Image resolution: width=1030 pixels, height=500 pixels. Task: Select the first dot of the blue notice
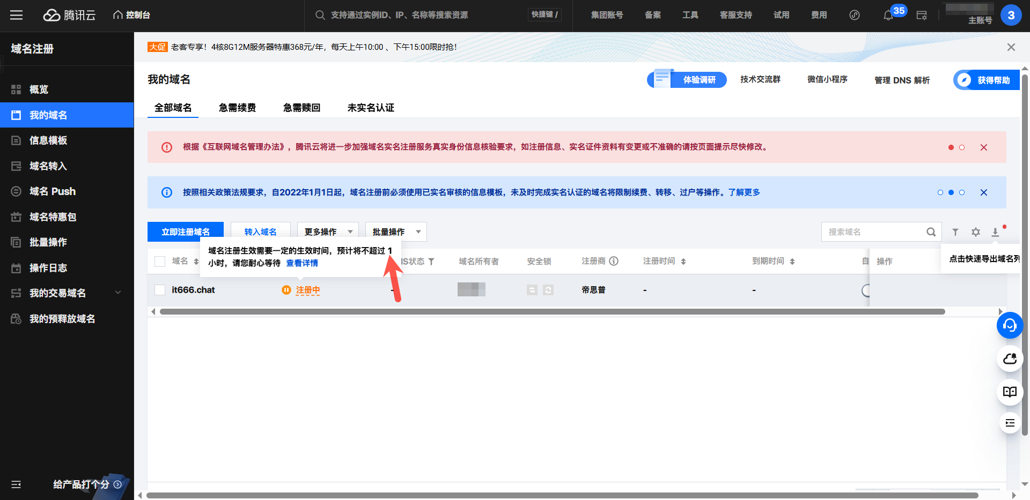coord(940,192)
